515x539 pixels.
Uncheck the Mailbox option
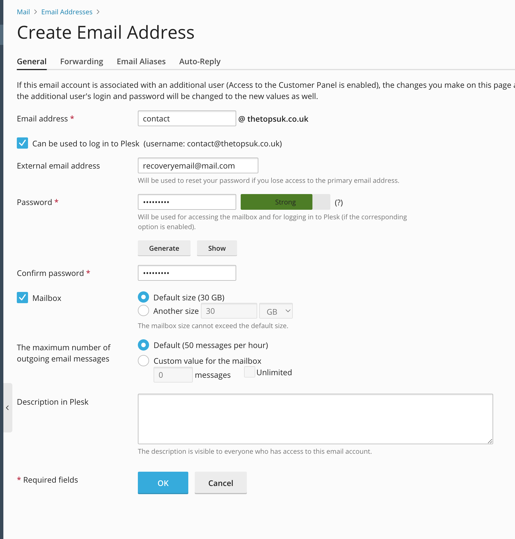tap(22, 298)
